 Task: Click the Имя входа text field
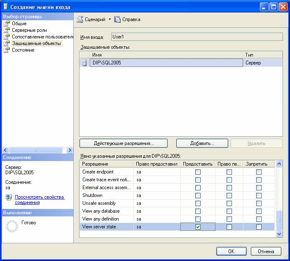197,37
